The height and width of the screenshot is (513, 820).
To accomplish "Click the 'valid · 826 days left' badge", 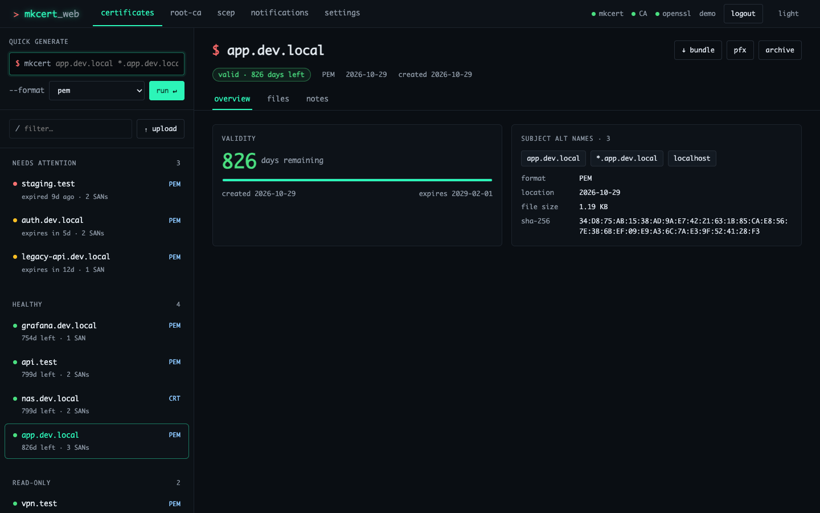I will coord(261,75).
